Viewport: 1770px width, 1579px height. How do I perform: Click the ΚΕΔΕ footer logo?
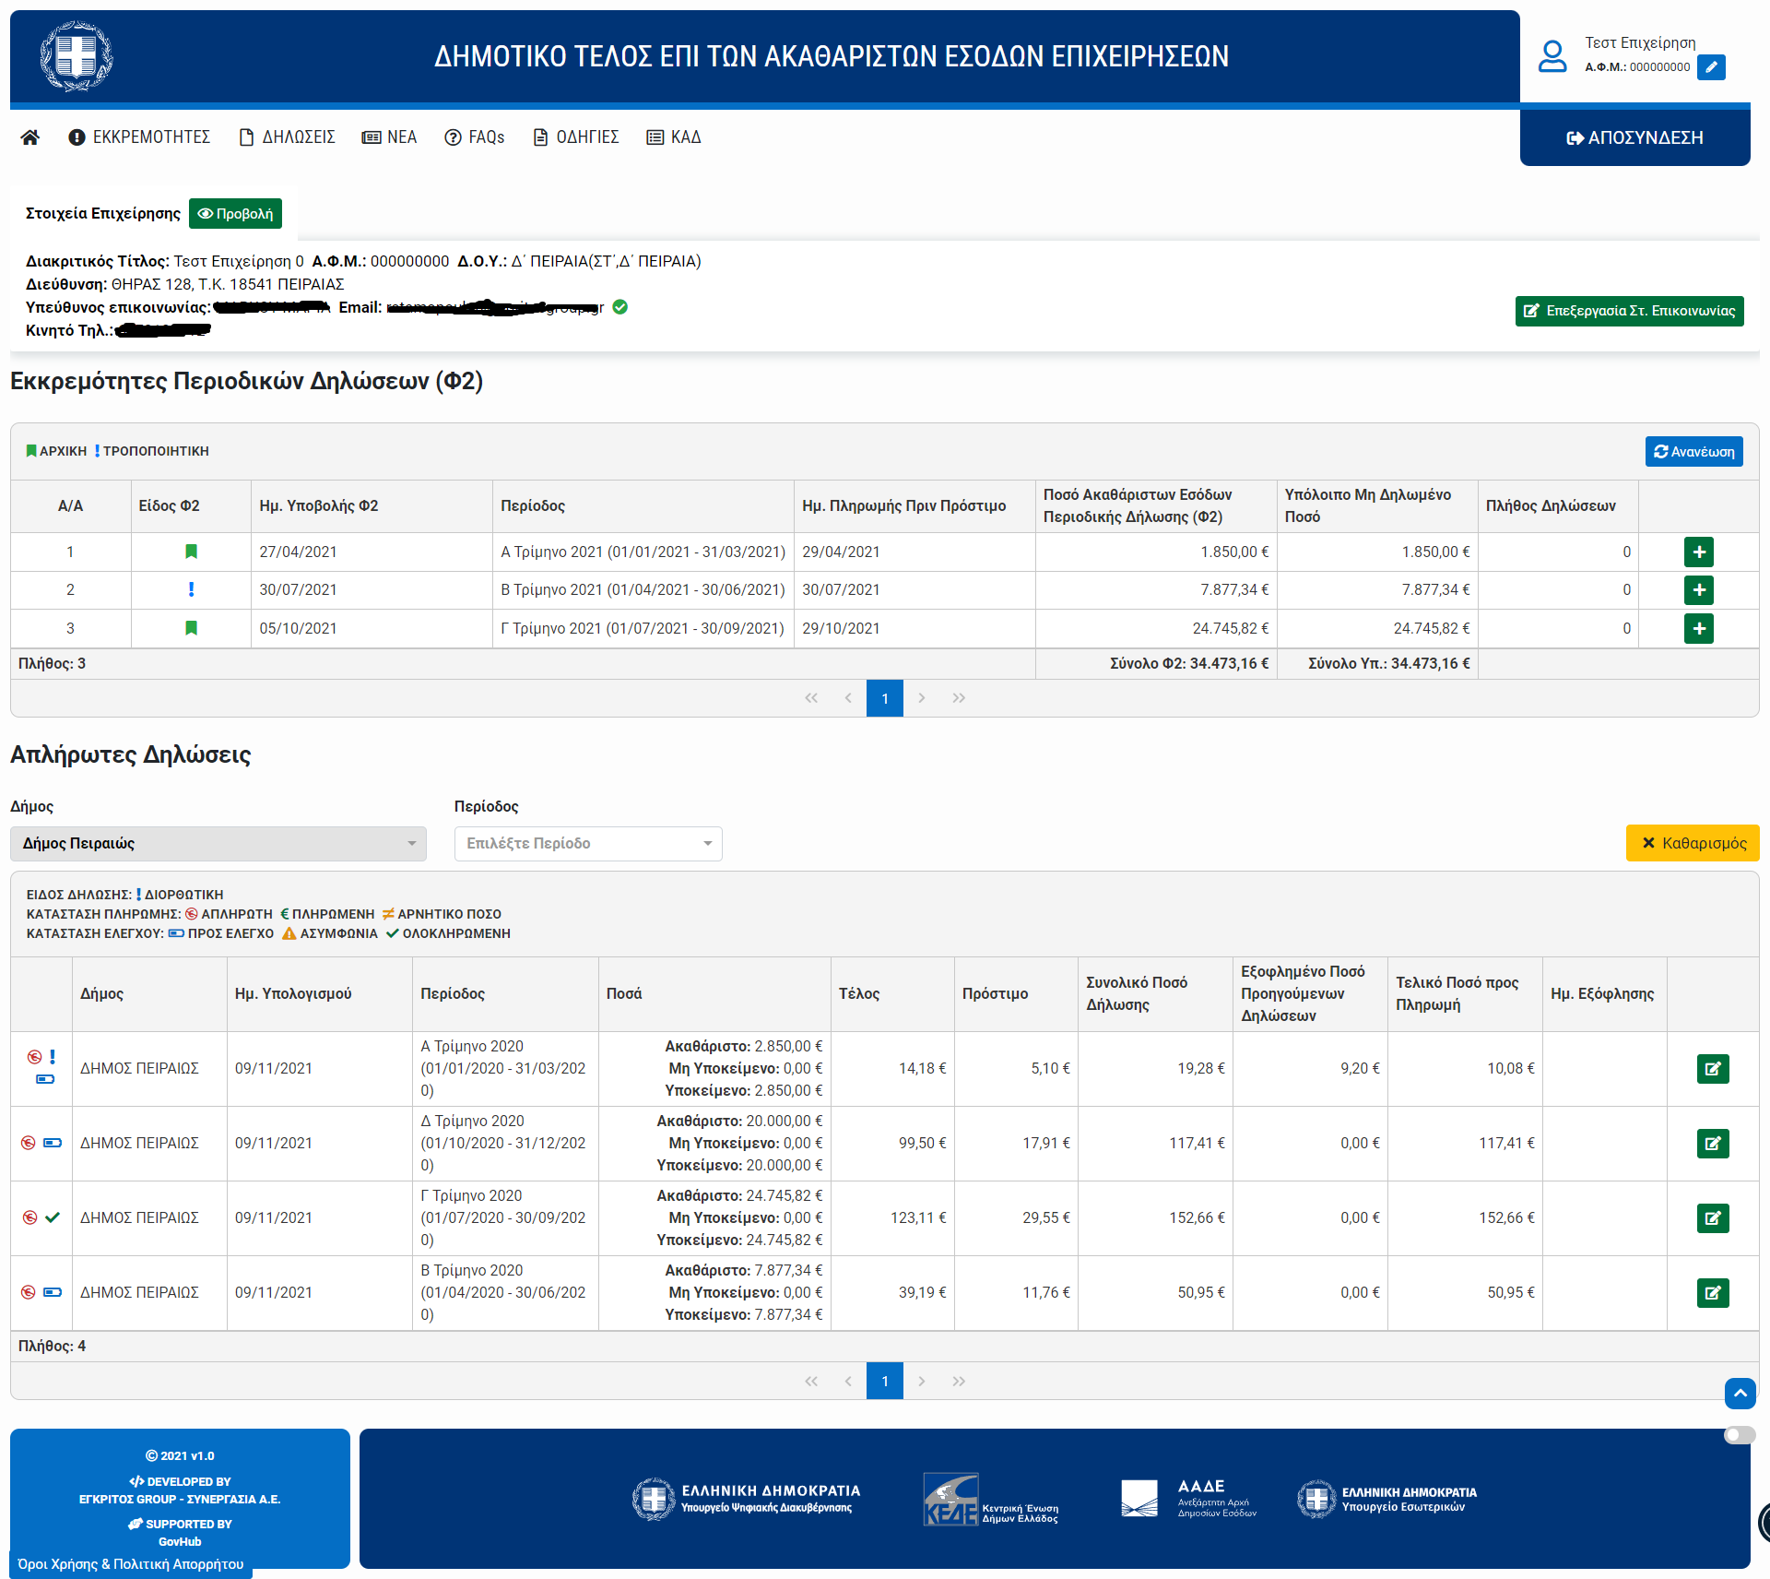[x=991, y=1499]
